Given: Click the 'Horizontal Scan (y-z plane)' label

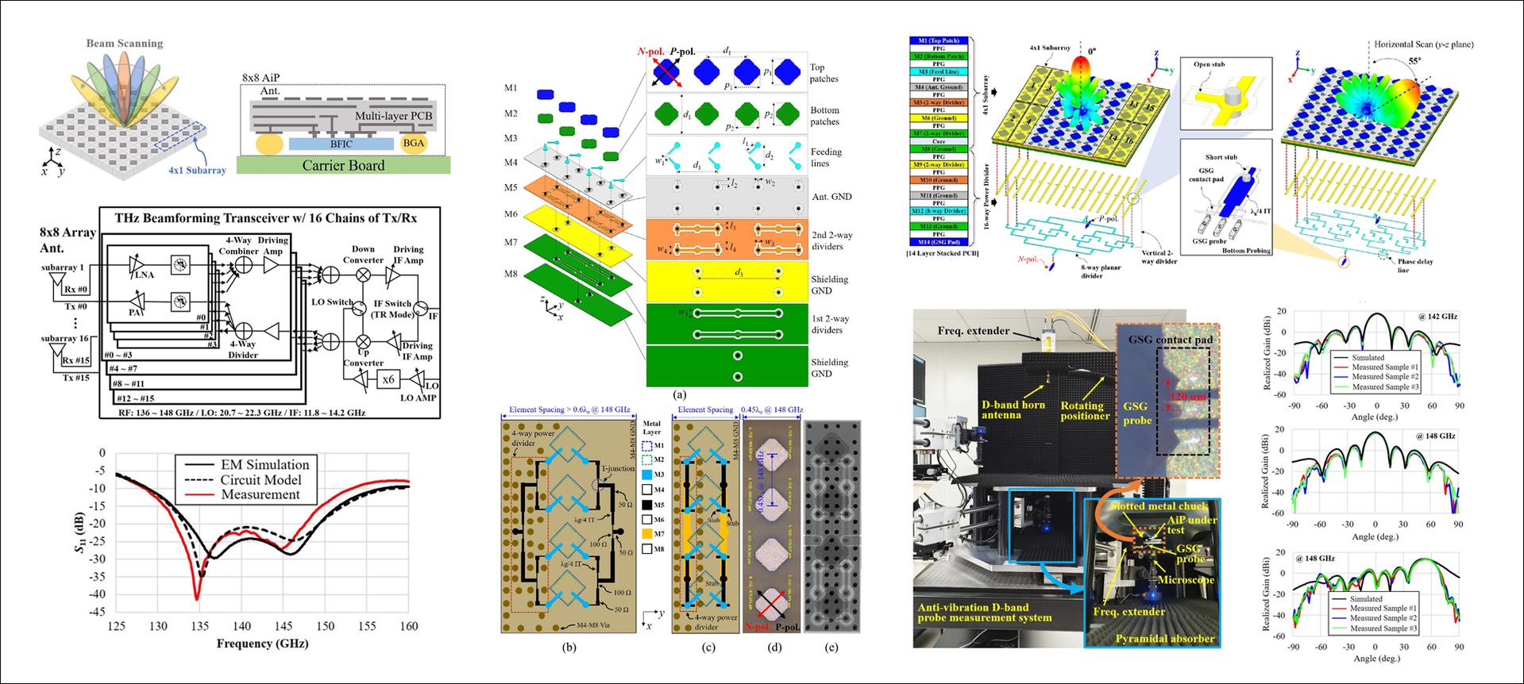Looking at the screenshot, I should (x=1424, y=44).
